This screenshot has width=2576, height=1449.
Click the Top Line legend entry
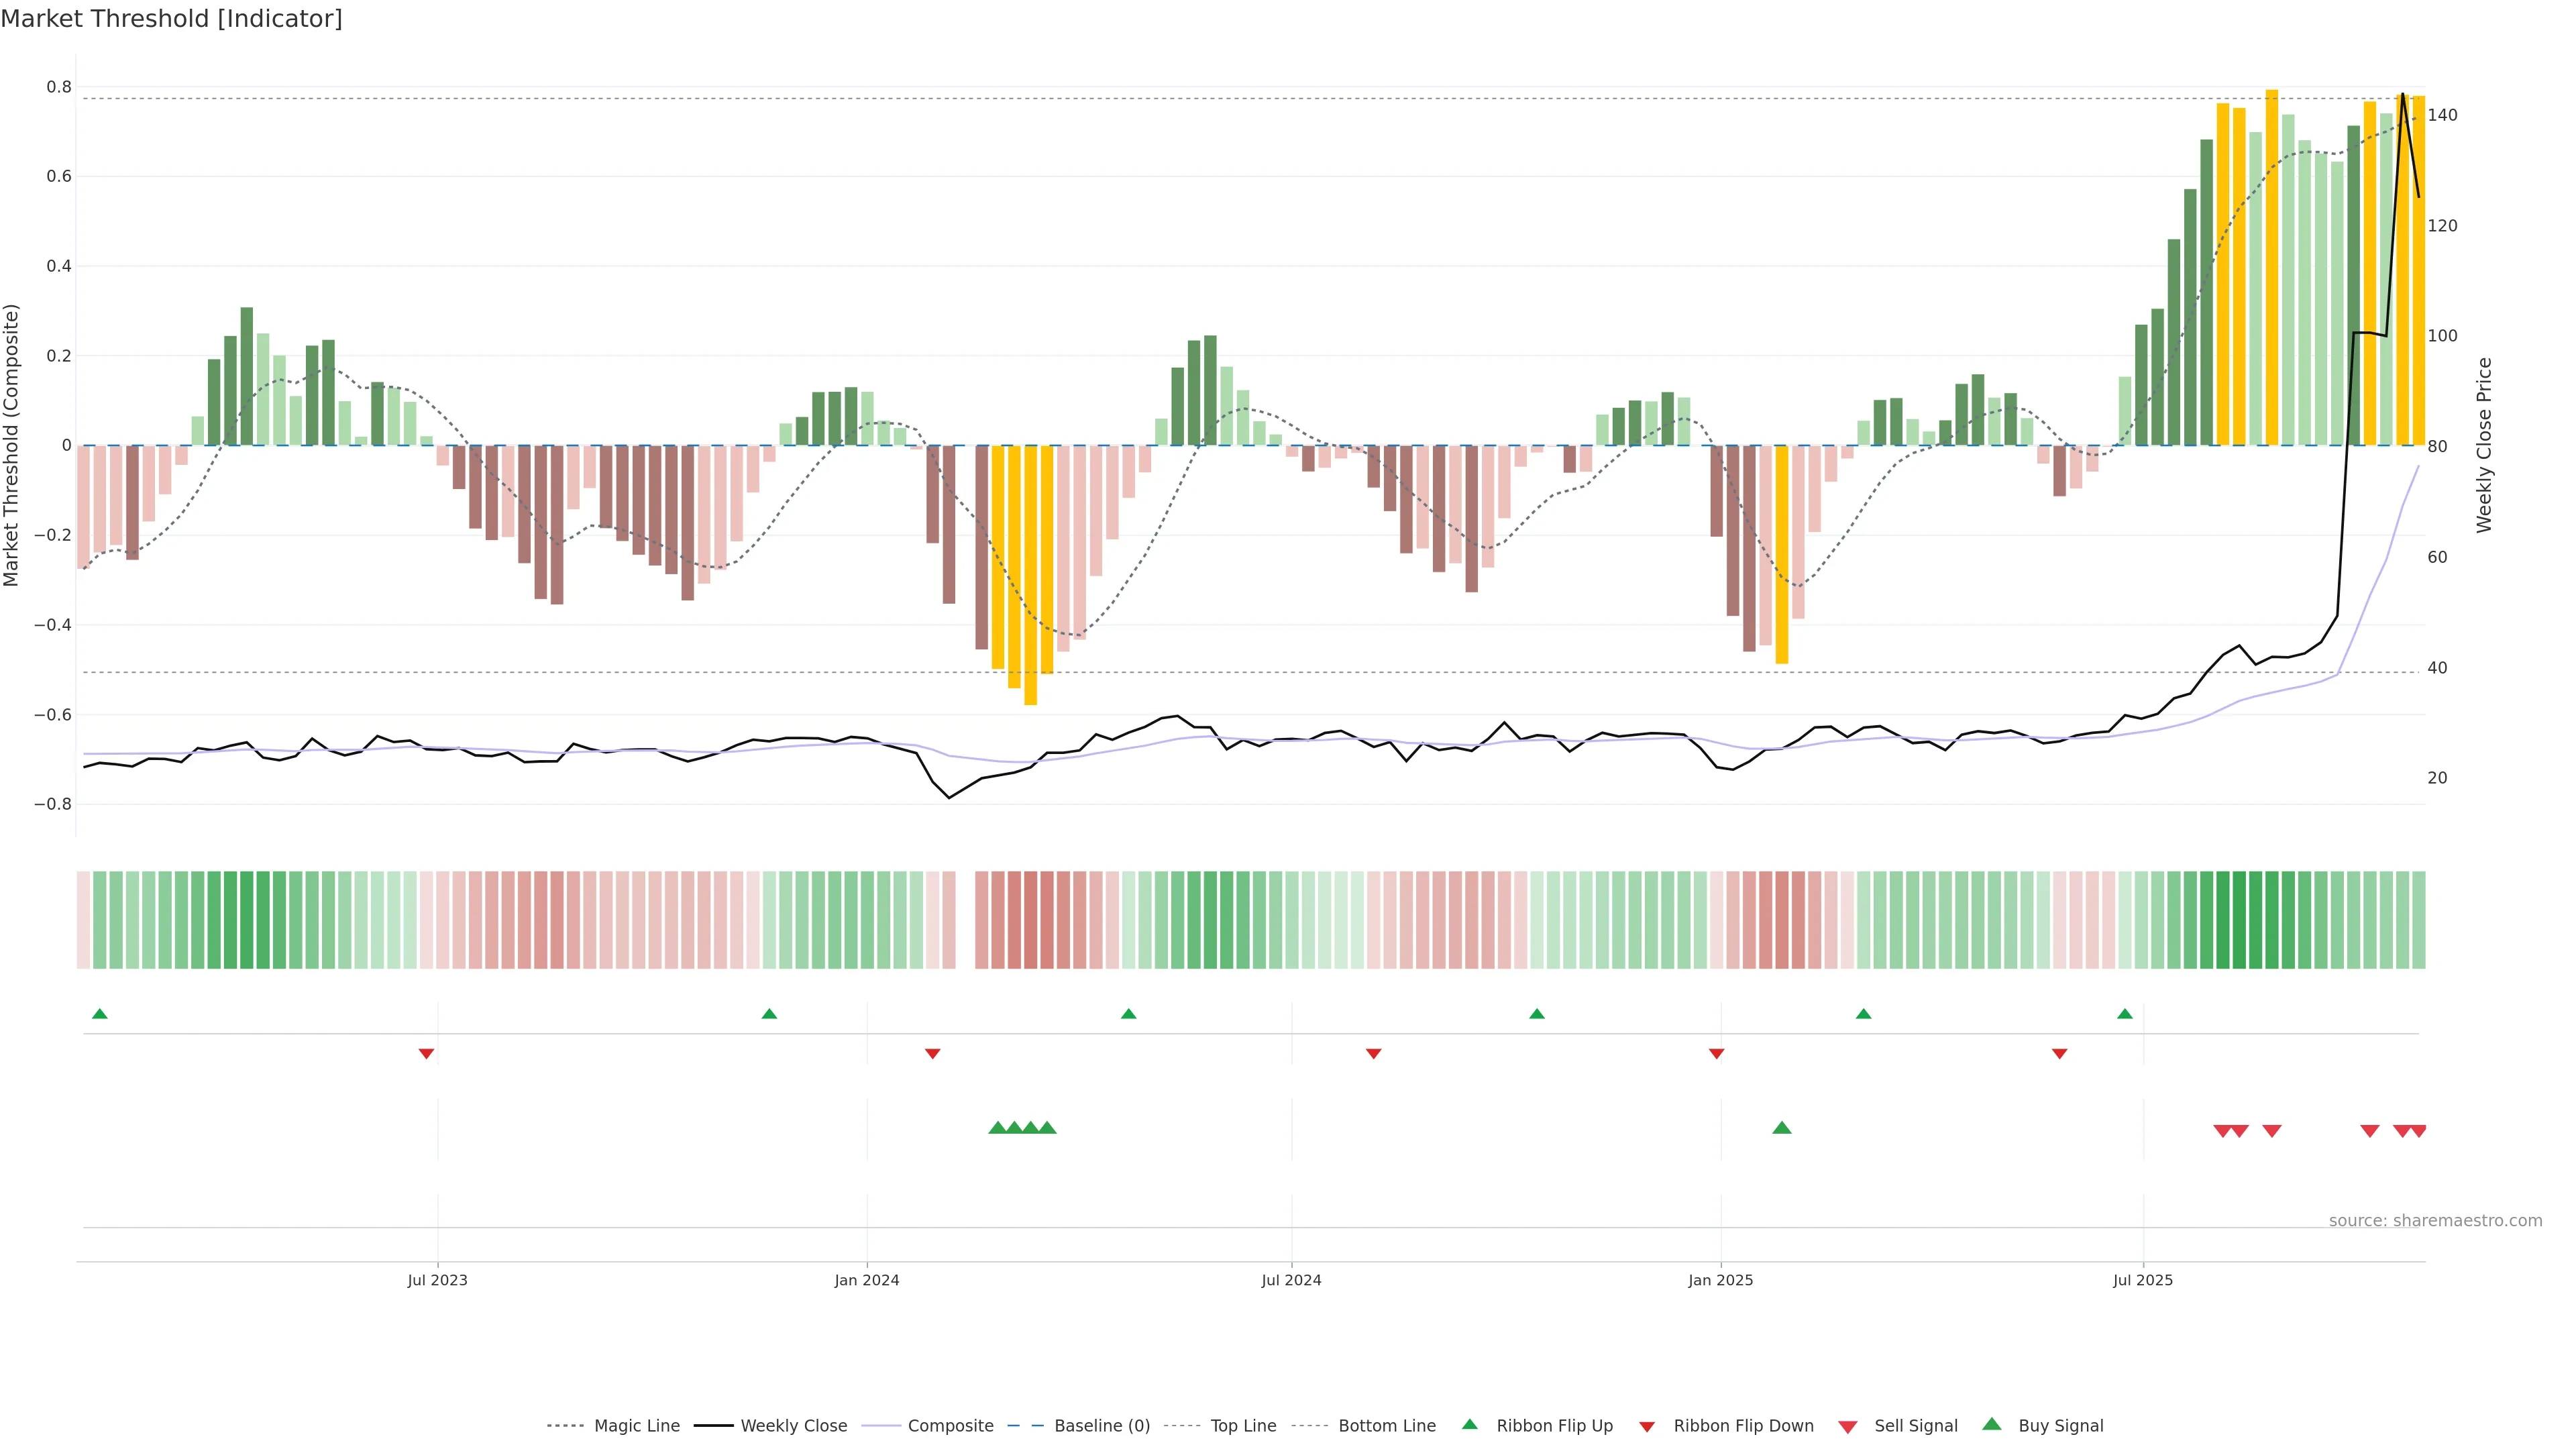pyautogui.click(x=1243, y=1426)
